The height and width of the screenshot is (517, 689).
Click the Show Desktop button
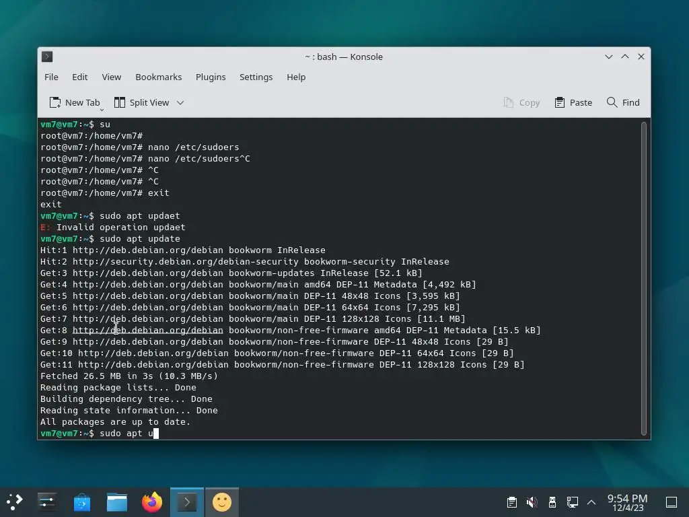(x=671, y=502)
